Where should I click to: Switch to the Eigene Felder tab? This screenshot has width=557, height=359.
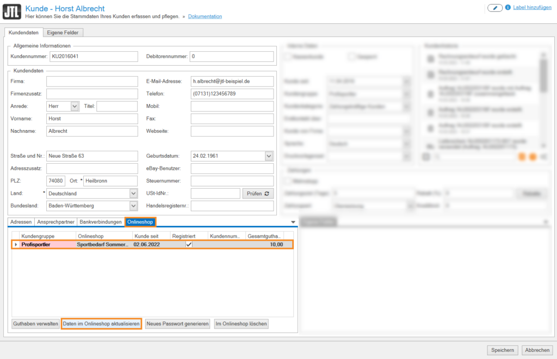[x=63, y=33]
